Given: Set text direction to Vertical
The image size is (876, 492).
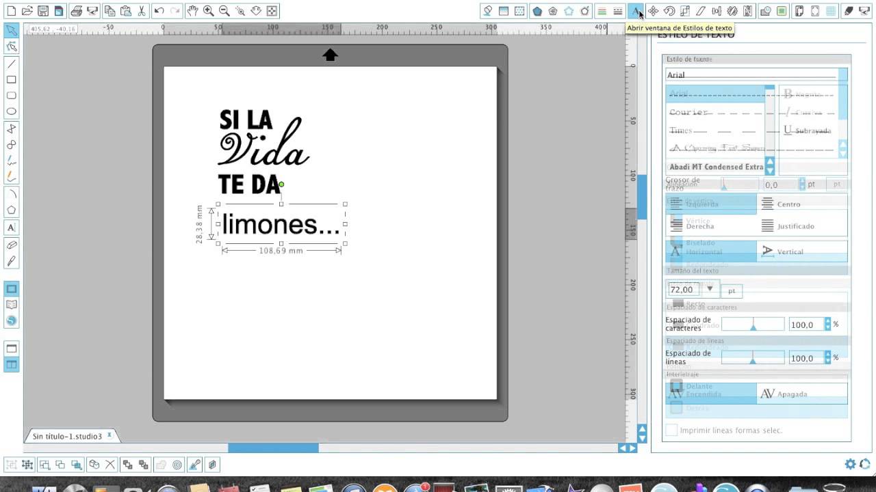Looking at the screenshot, I should 802,251.
